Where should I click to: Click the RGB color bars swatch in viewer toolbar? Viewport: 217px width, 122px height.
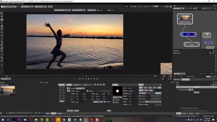point(156,6)
